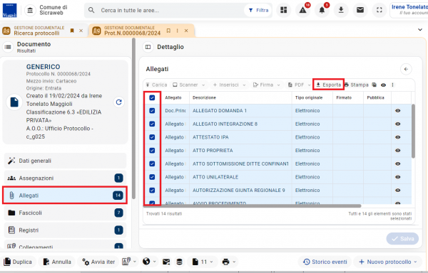Screen dimensions: 428x273
Task: Click the Stampa button
Action: coord(356,85)
